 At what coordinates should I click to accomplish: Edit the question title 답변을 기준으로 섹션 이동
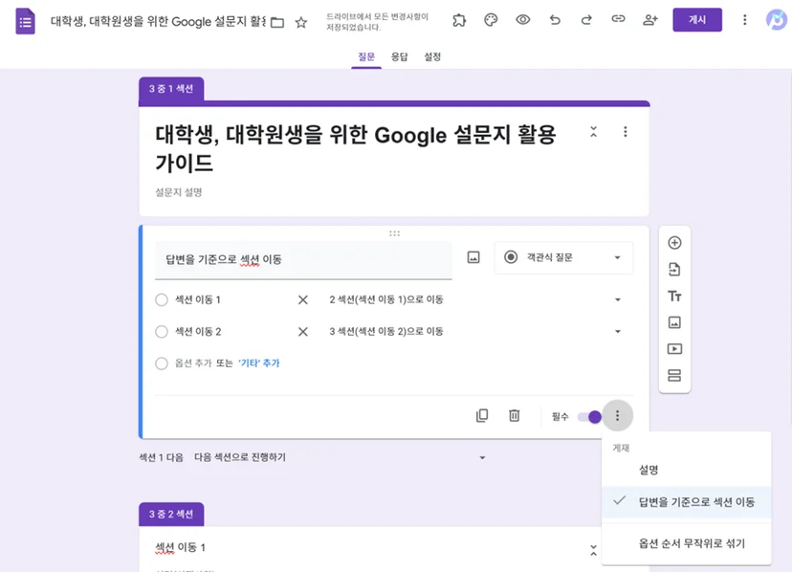pyautogui.click(x=303, y=260)
